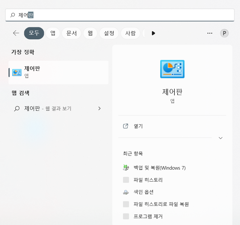Click placeholder icon beside 파일 히스토리로 파일 복원
The image size is (240, 225).
coord(126,204)
